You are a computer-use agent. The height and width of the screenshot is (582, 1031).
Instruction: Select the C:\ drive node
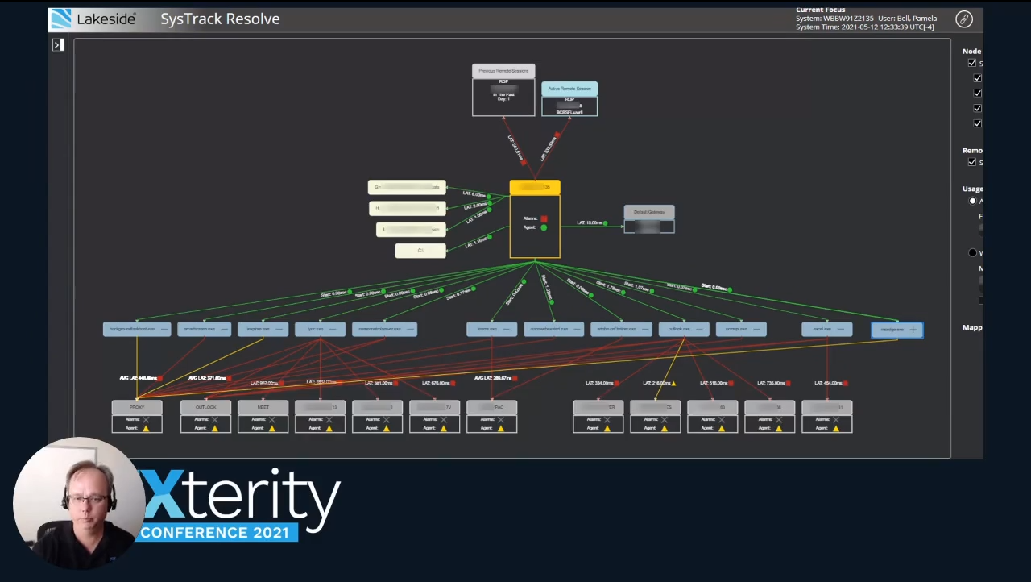[x=420, y=251]
